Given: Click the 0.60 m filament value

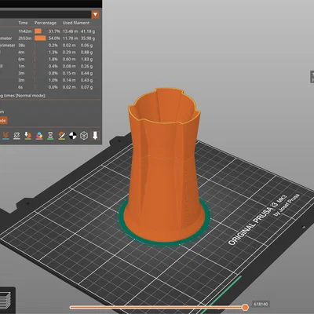Looking at the screenshot, I should coord(69,60).
